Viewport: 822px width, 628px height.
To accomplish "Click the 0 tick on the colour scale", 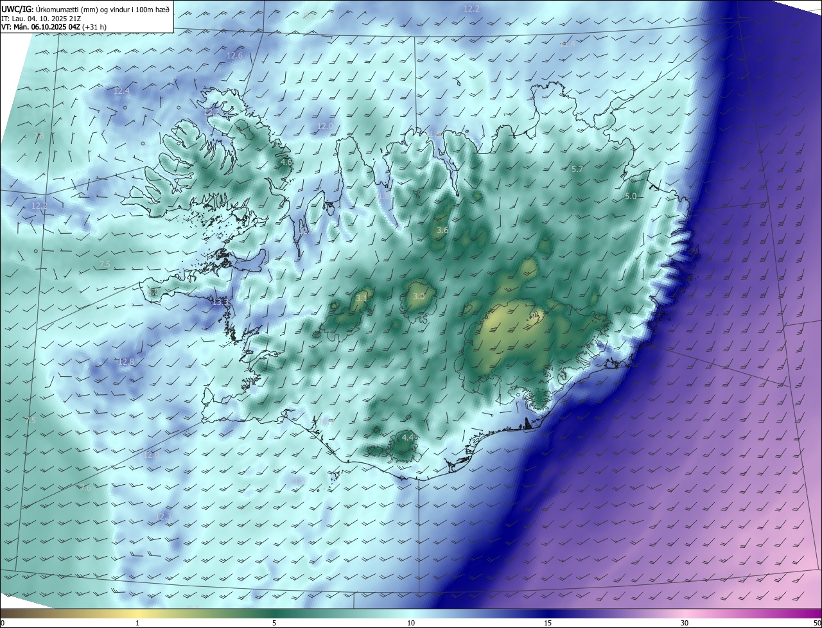I will click(x=3, y=623).
